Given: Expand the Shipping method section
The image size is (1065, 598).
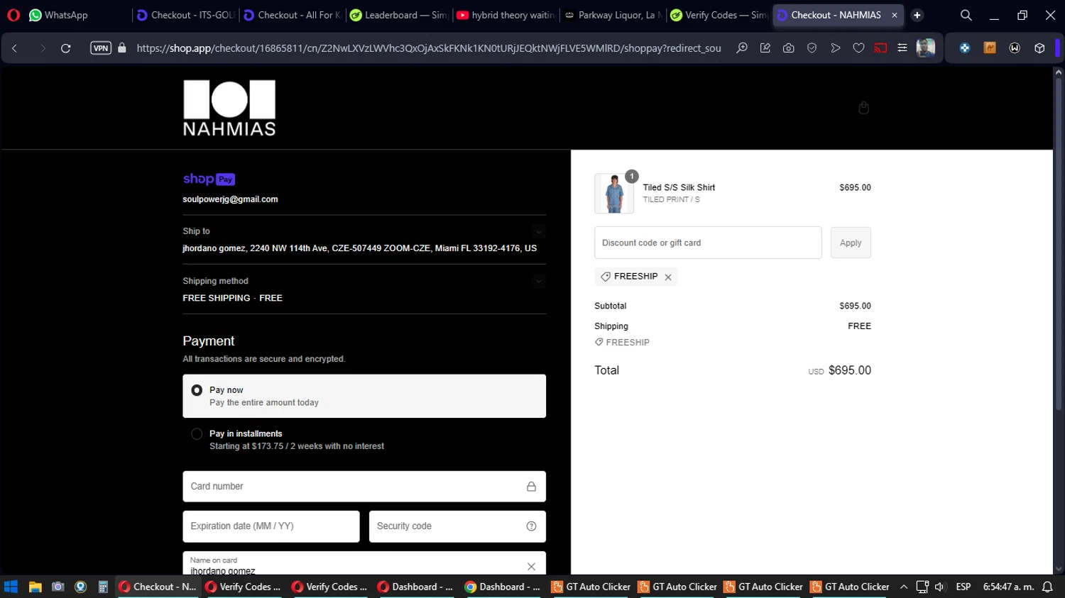Looking at the screenshot, I should [x=539, y=281].
